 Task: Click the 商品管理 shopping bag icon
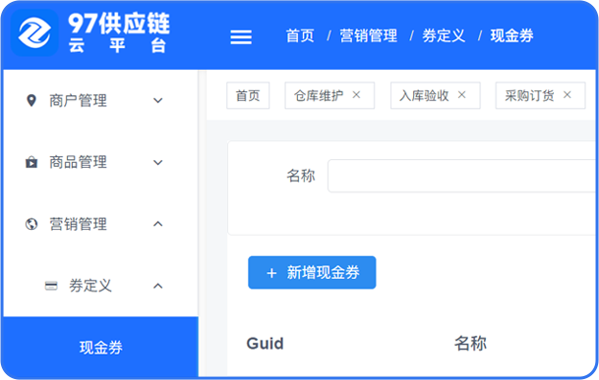[x=31, y=162]
